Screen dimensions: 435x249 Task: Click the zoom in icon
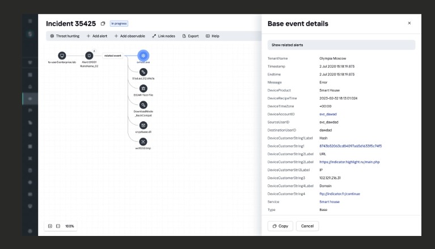pyautogui.click(x=50, y=226)
